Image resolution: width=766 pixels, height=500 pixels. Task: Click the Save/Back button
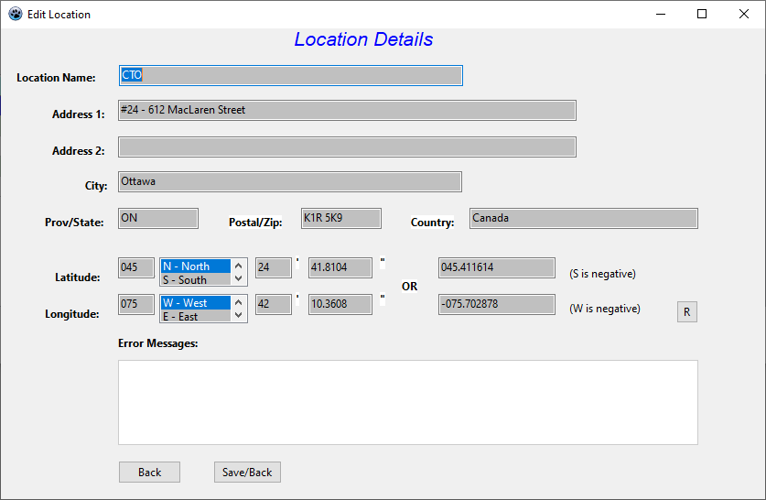click(247, 472)
